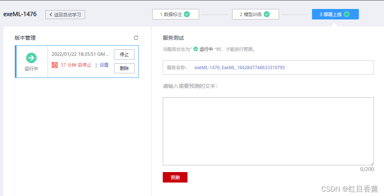Click the green check on 模型训练 step
The width and height of the screenshot is (384, 196).
pos(267,15)
